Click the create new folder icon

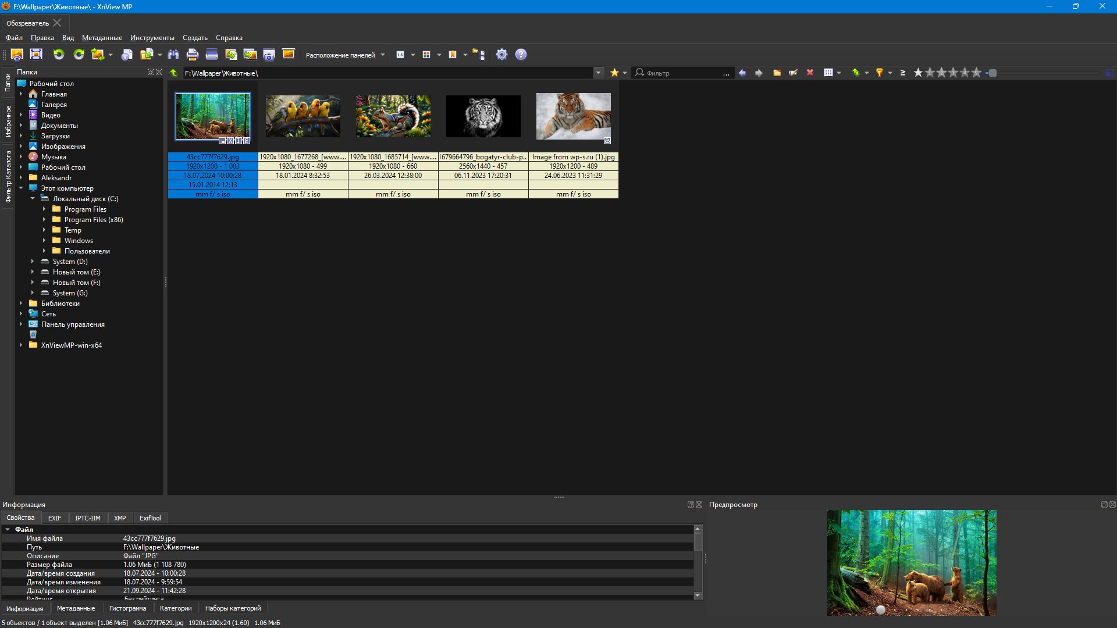pyautogui.click(x=777, y=73)
